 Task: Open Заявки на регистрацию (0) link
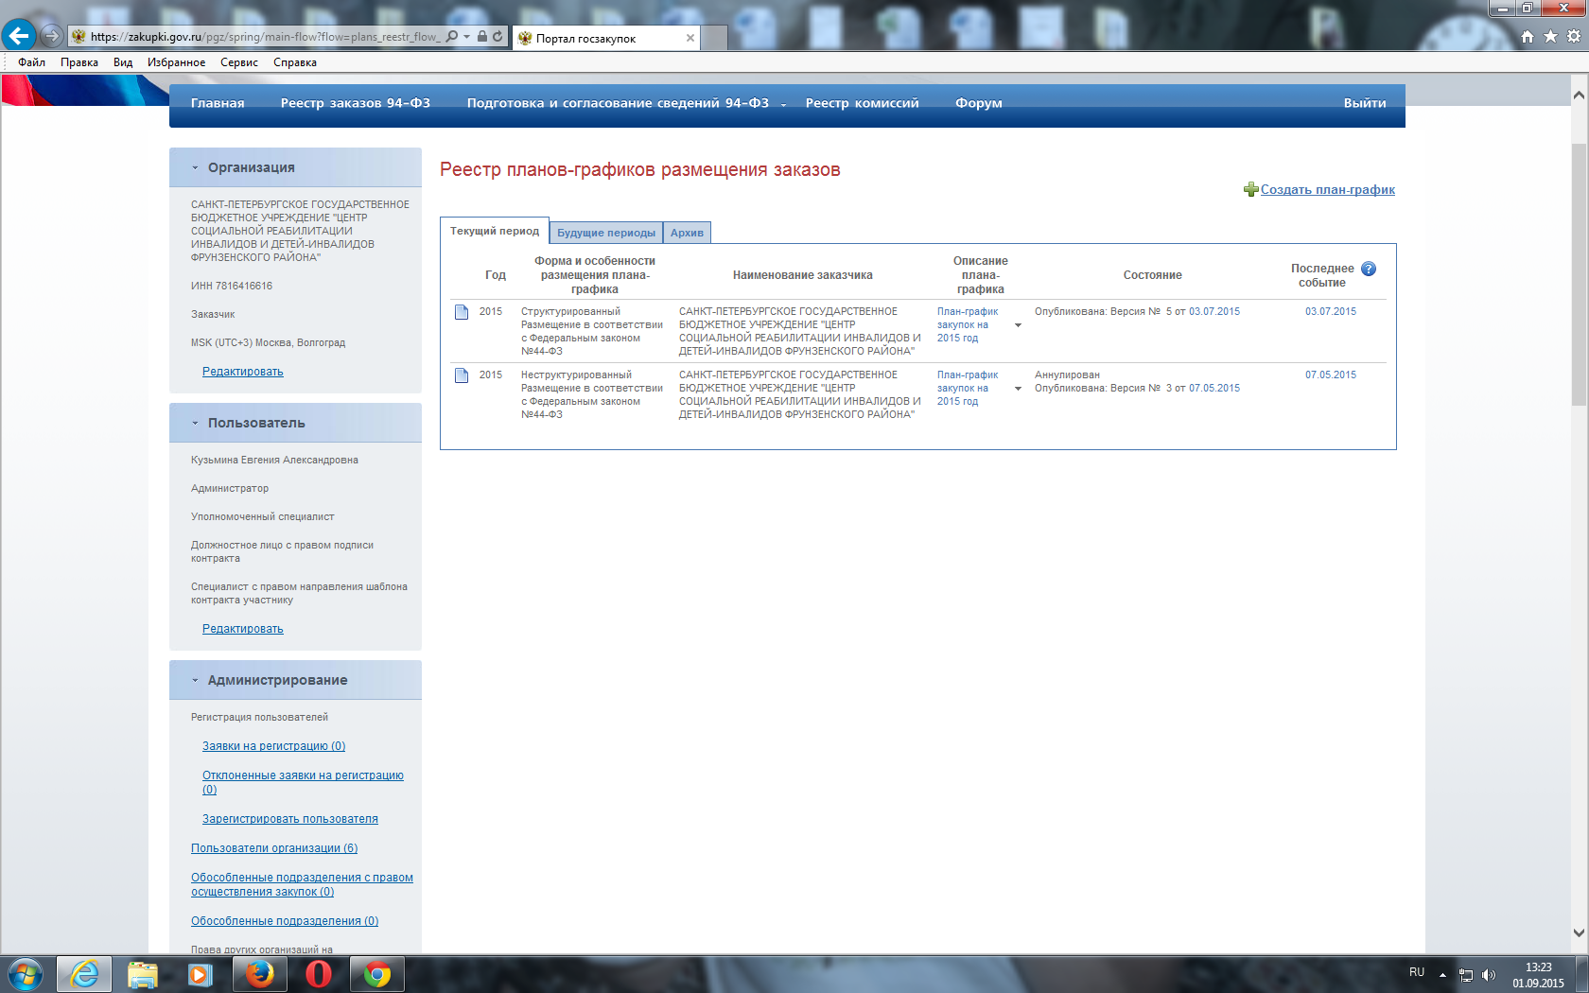tap(274, 746)
